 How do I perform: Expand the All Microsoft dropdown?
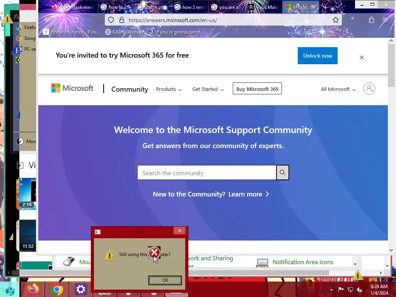pos(338,89)
